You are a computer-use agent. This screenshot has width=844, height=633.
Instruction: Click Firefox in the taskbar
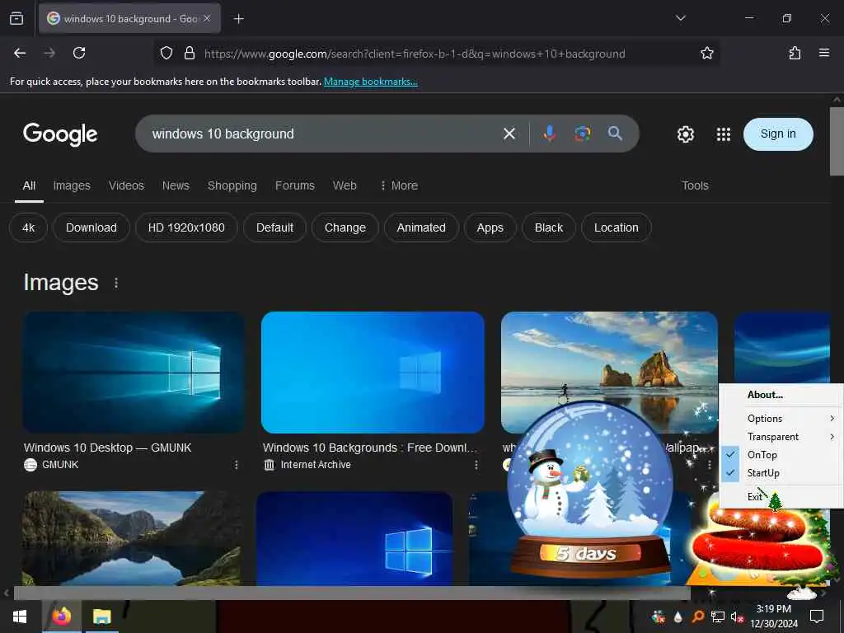coord(61,617)
